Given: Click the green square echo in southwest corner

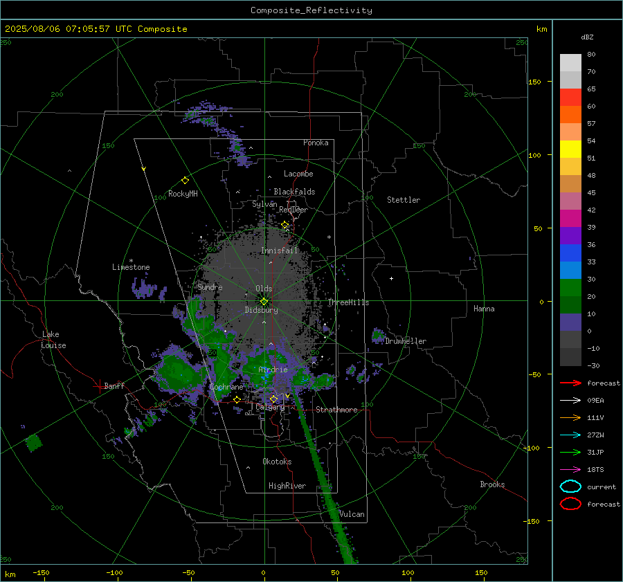Looking at the screenshot, I should (x=33, y=443).
